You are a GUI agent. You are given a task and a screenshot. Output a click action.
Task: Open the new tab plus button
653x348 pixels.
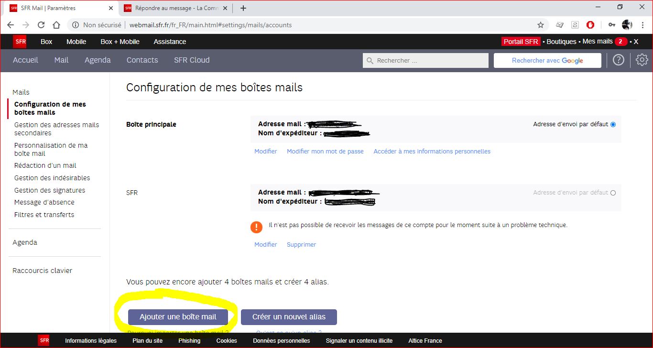click(x=243, y=8)
